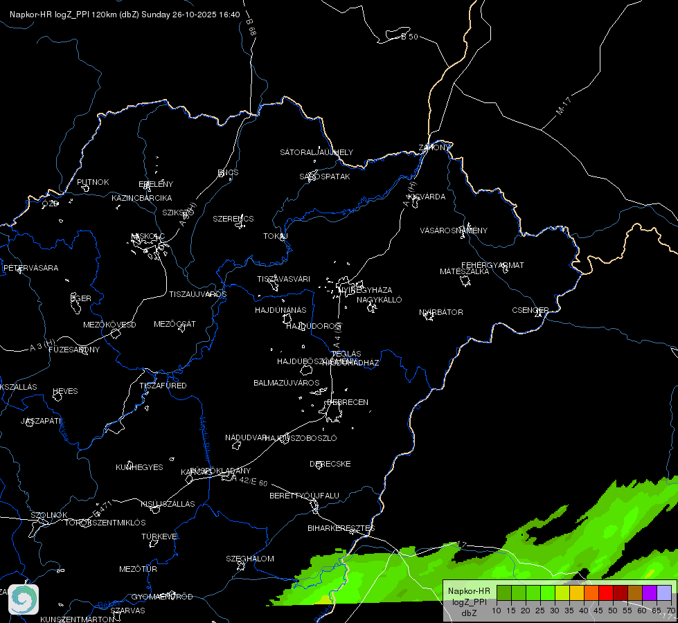Select the 'A 42/E 60' road label
This screenshot has height=623, width=678.
(249, 480)
